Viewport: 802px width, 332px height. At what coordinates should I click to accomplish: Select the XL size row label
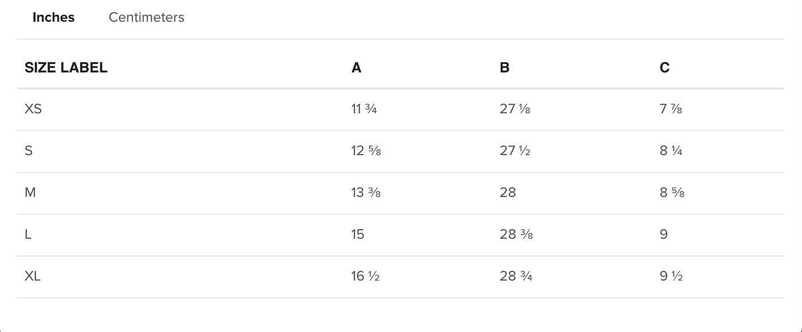(x=33, y=276)
